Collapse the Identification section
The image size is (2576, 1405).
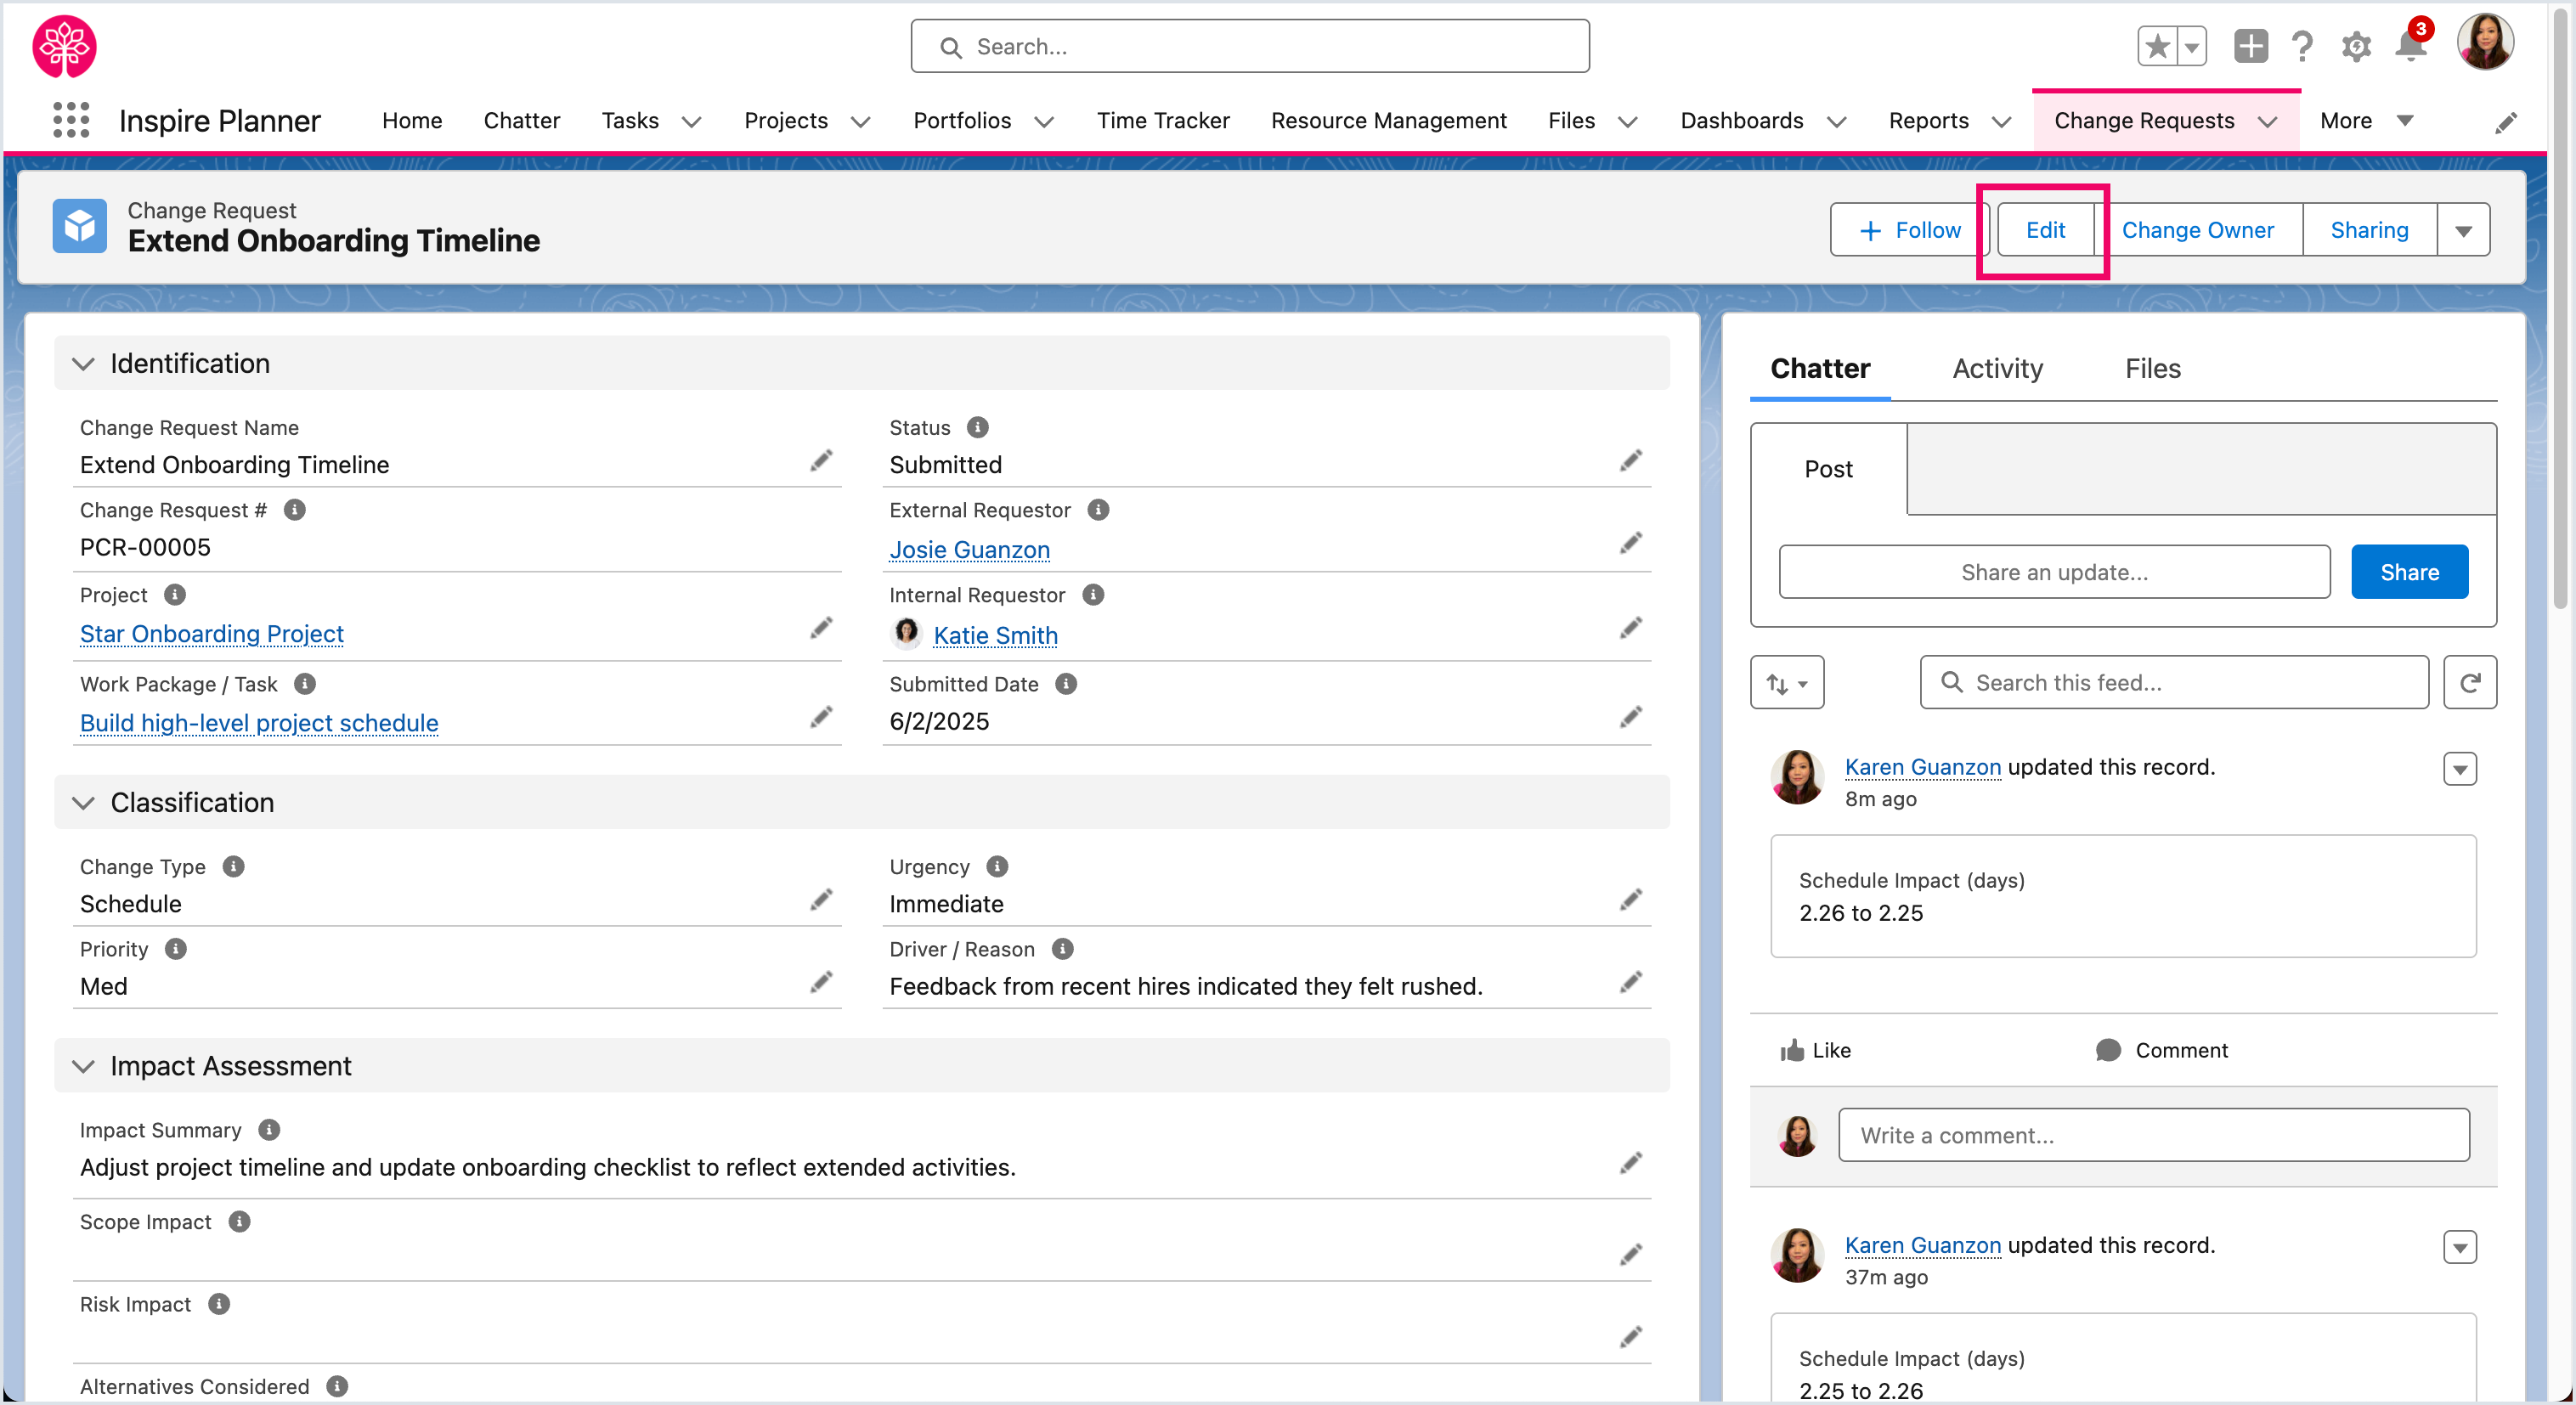84,364
